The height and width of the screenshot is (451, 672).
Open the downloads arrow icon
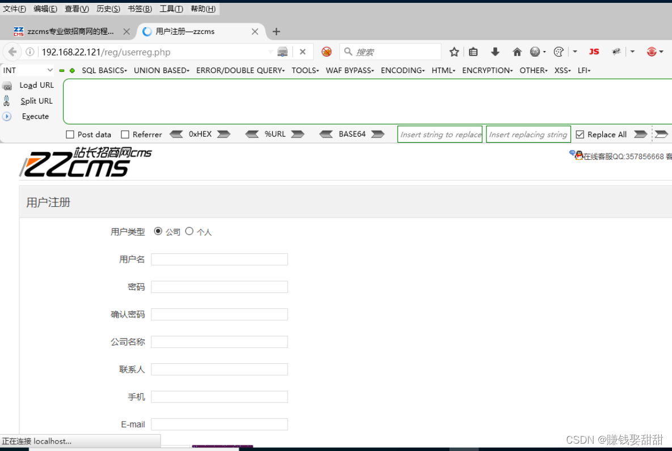pyautogui.click(x=496, y=52)
